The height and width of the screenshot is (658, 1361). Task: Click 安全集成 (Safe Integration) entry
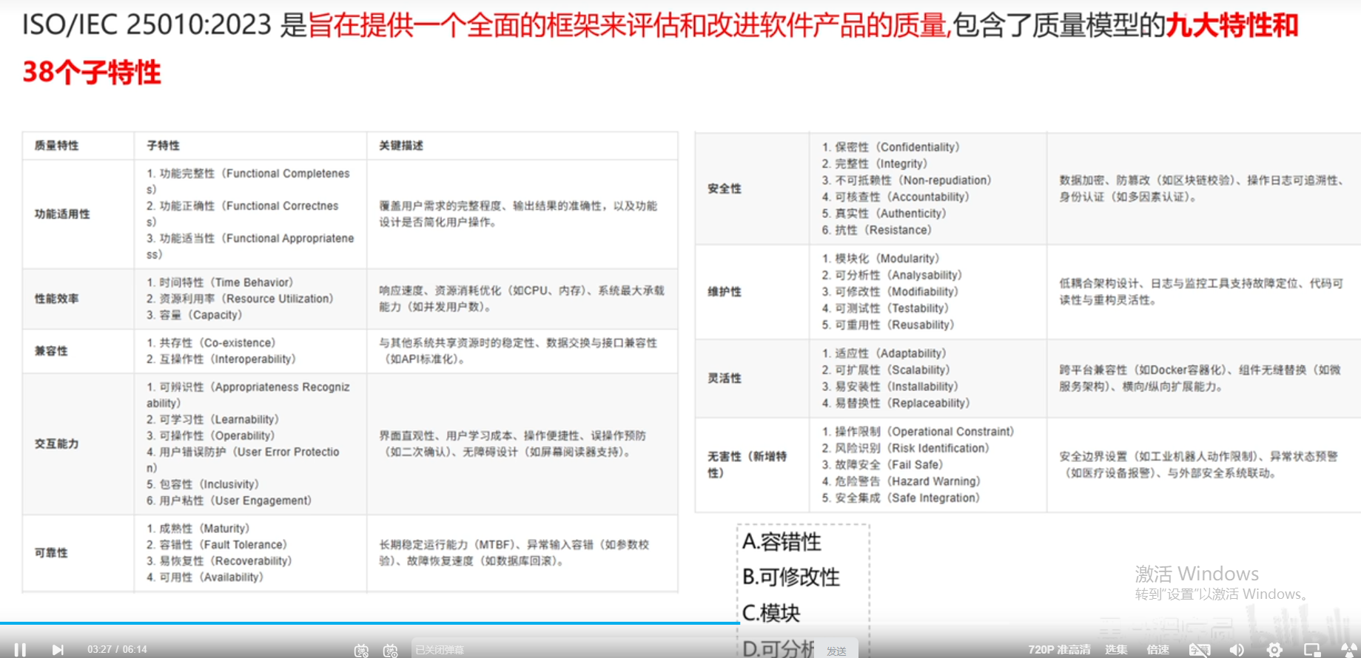point(901,498)
